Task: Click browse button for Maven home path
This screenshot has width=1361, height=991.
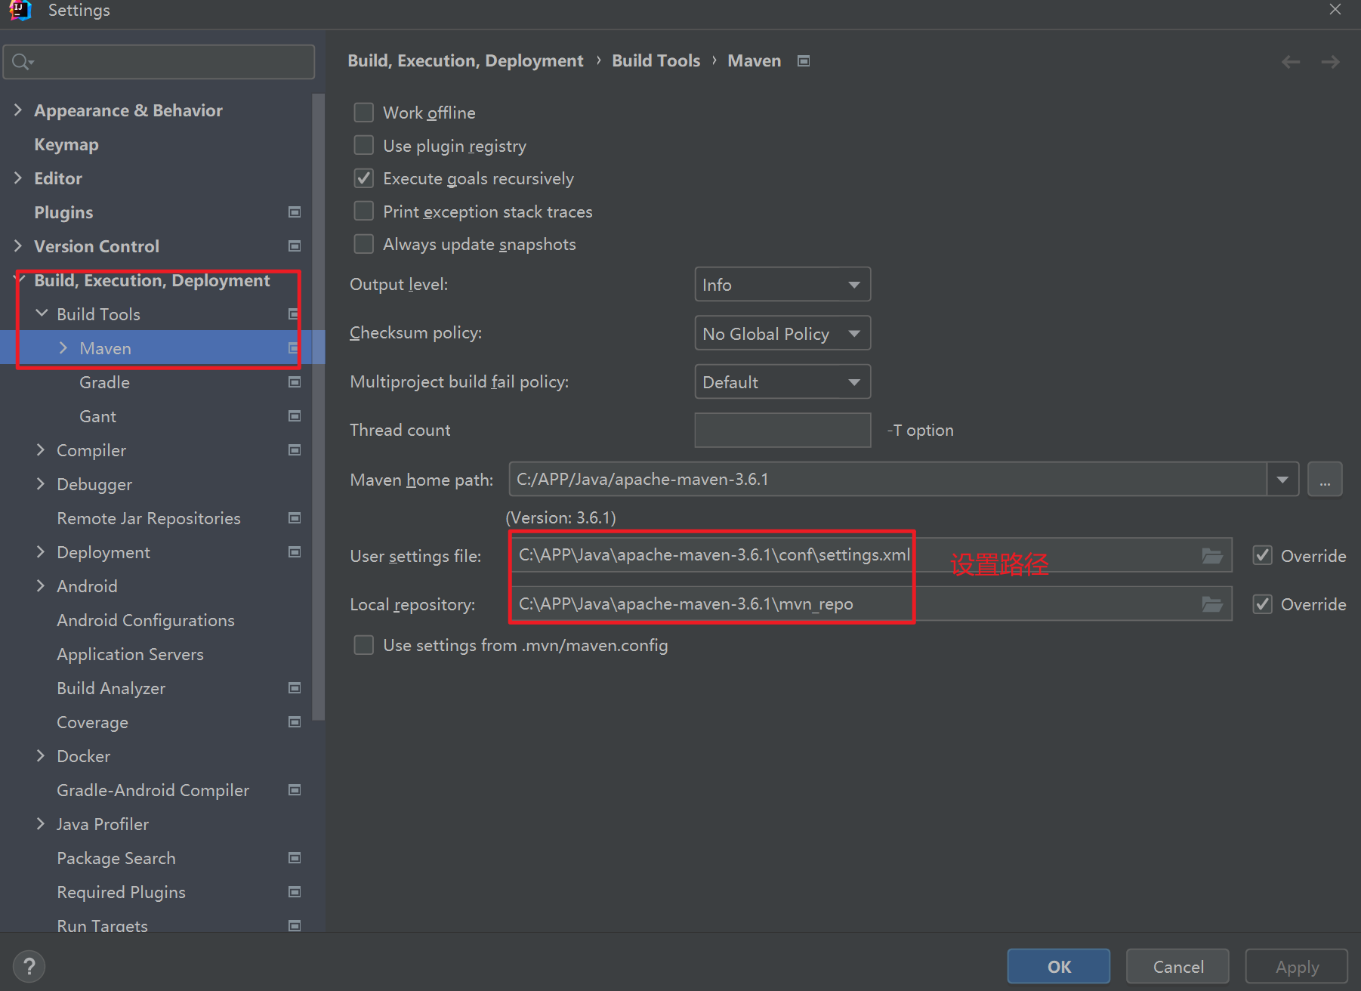Action: pyautogui.click(x=1325, y=480)
